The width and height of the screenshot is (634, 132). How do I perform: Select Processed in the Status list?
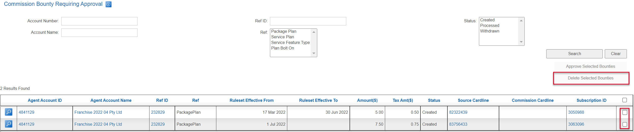490,26
